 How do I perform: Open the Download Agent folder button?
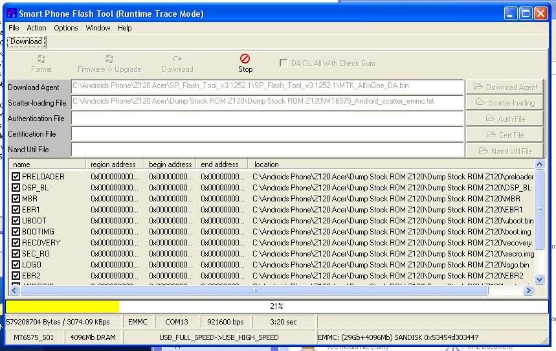[x=505, y=87]
